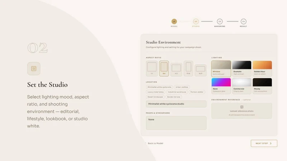Choose the 16:9 aspect ratio
This screenshot has width=287, height=161.
coord(201,70)
